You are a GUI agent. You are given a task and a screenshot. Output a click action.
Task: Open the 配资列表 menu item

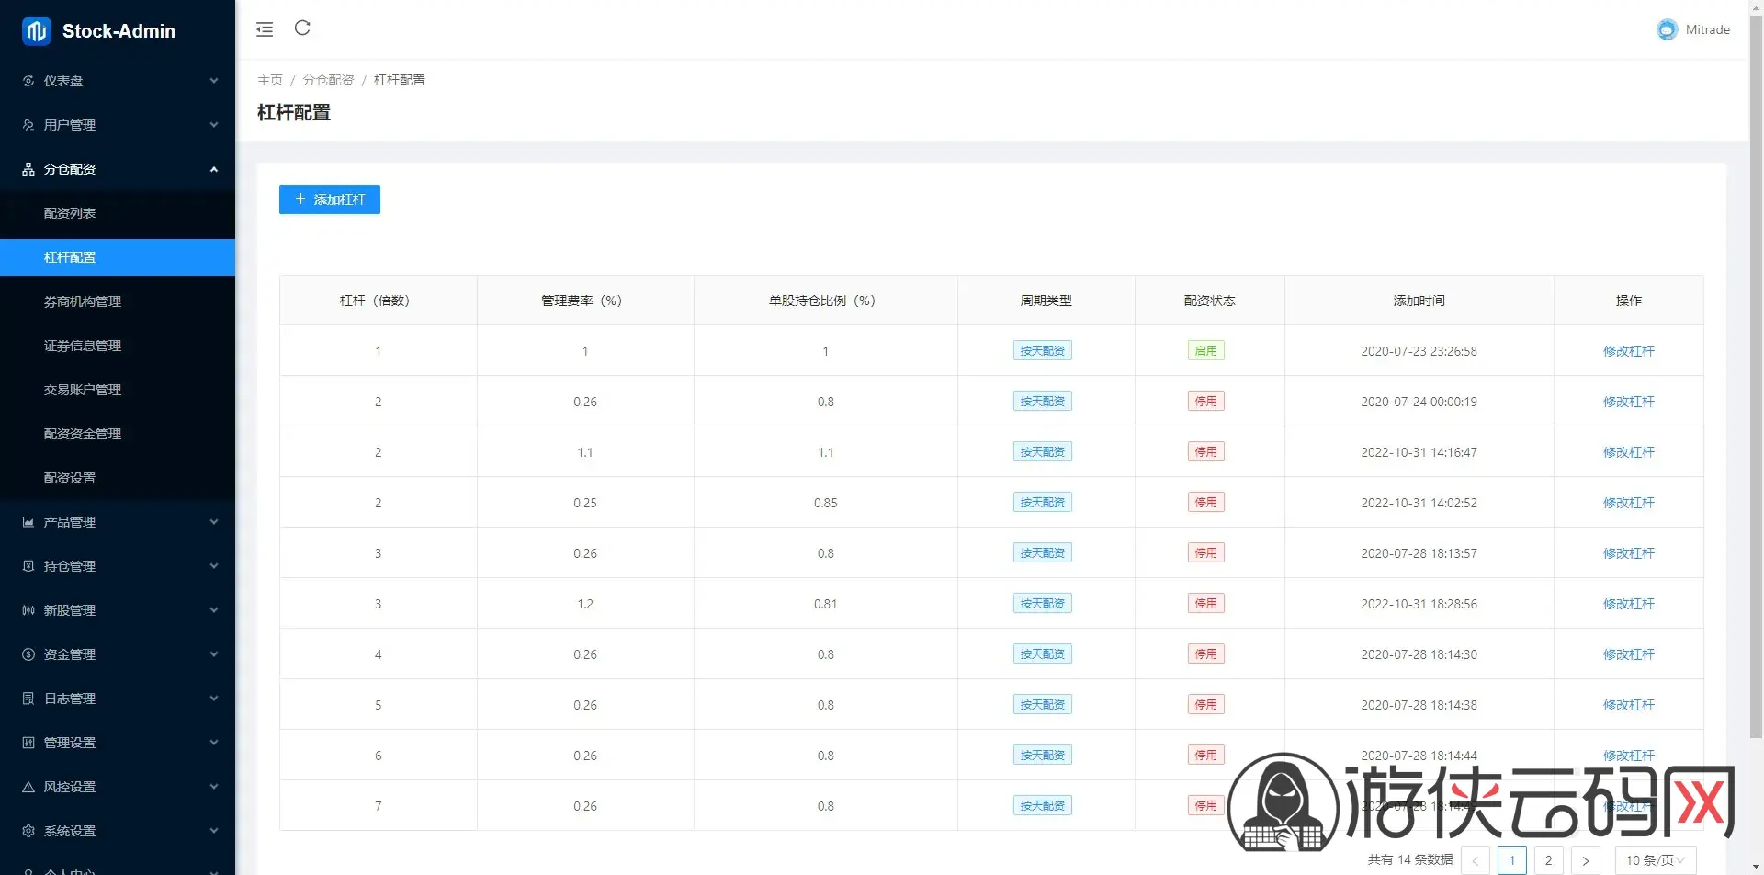click(118, 213)
